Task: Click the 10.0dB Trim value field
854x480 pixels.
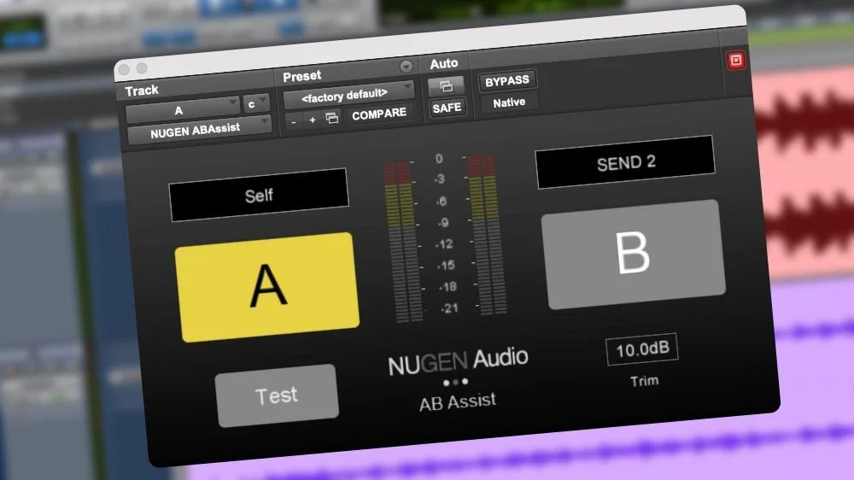Action: [x=642, y=348]
